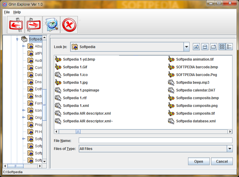Image resolution: width=239 pixels, height=177 pixels.
Task: Switch to Details view icon
Action: click(229, 47)
